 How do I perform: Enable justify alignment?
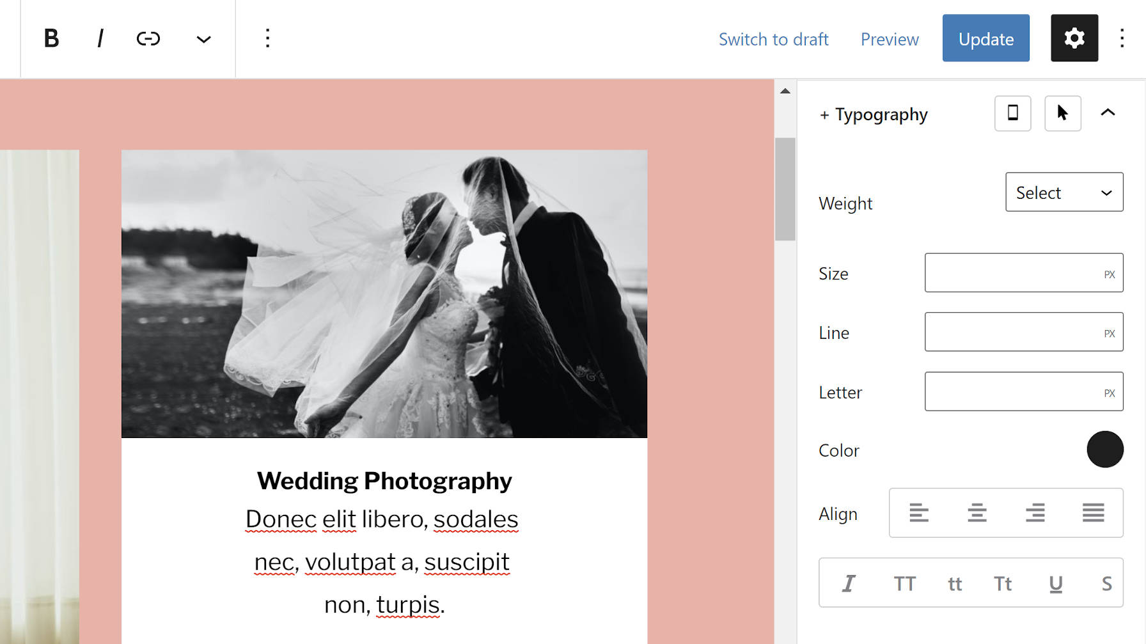(1092, 512)
